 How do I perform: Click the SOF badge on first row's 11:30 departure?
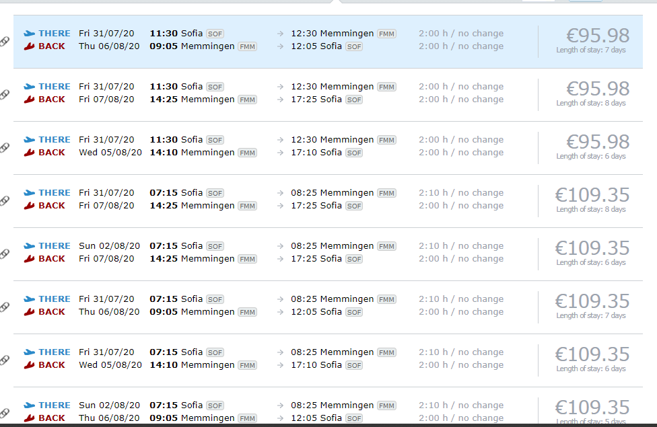(x=215, y=34)
